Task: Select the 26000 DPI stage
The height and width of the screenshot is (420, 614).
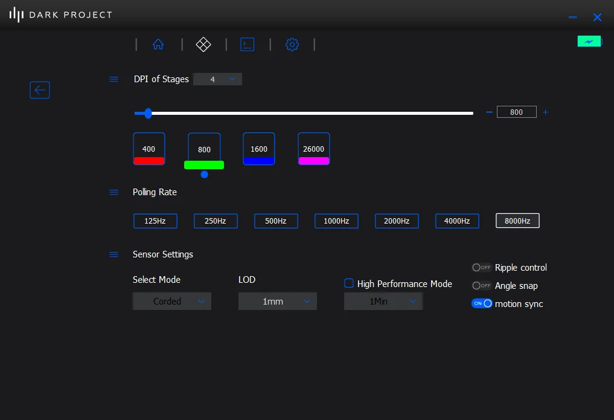Action: [314, 149]
